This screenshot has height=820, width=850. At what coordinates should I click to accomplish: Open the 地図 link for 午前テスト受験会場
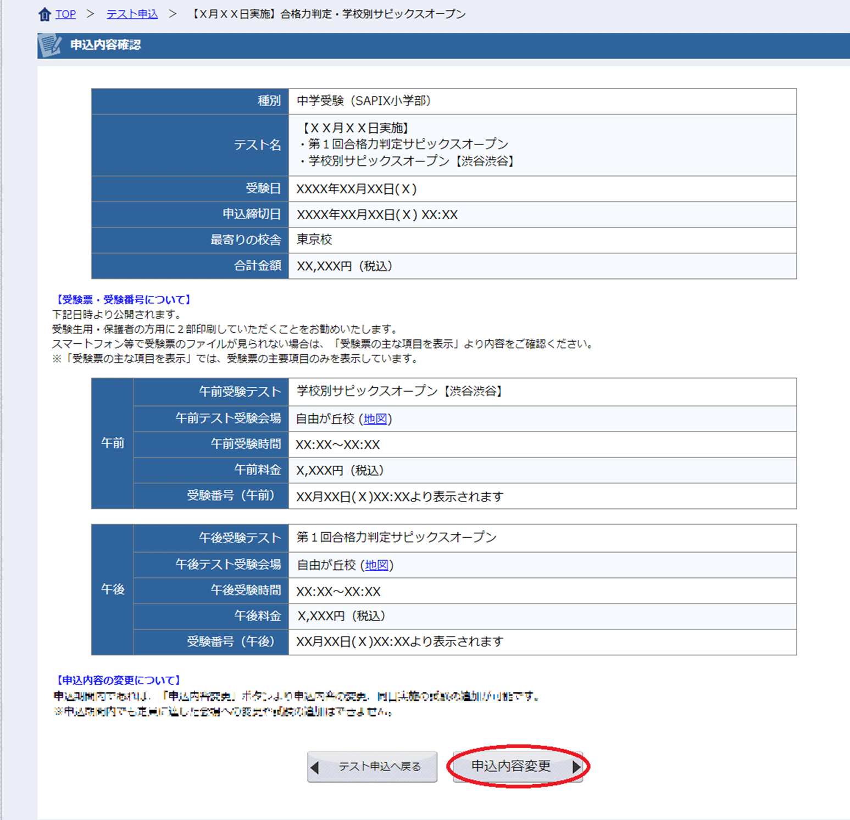375,419
